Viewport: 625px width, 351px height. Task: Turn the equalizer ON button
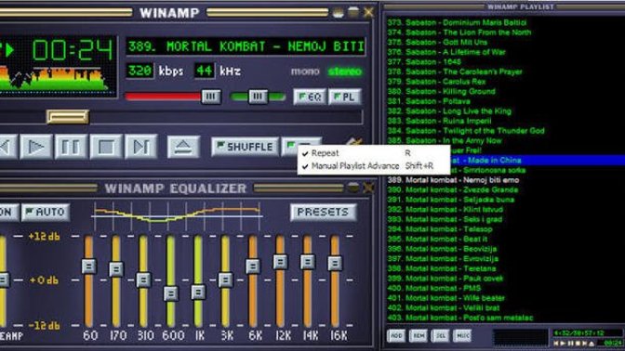8,212
